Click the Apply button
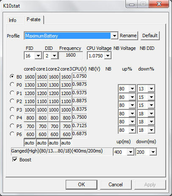 point(150,185)
